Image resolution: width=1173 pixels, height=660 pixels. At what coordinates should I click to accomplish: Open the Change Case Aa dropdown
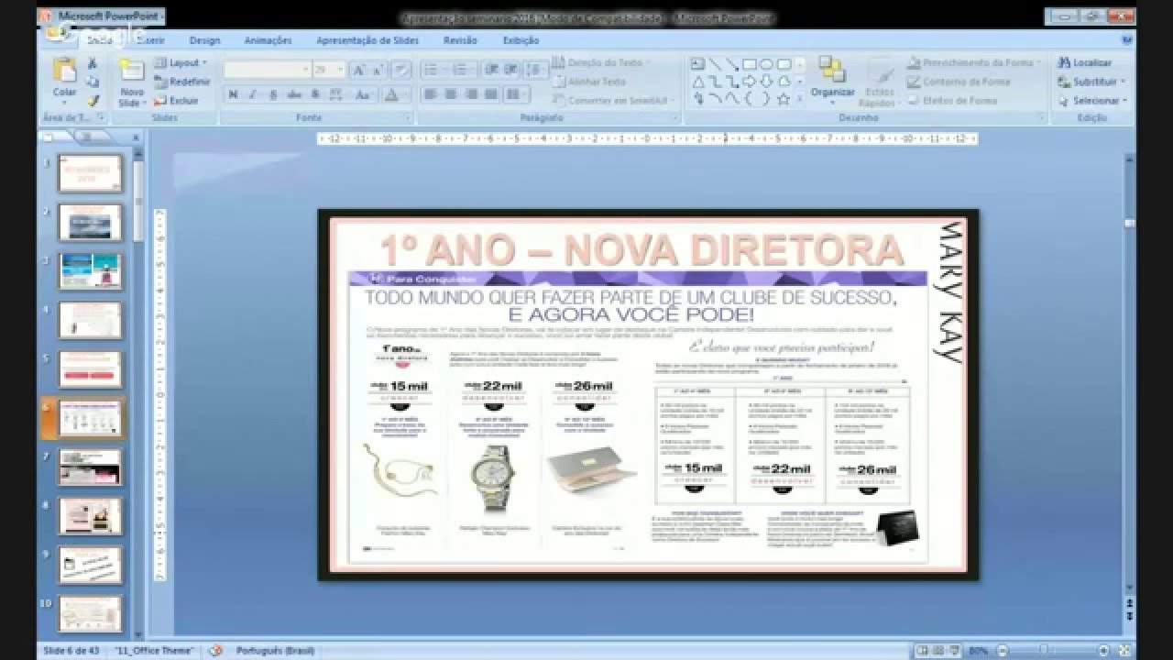[363, 95]
